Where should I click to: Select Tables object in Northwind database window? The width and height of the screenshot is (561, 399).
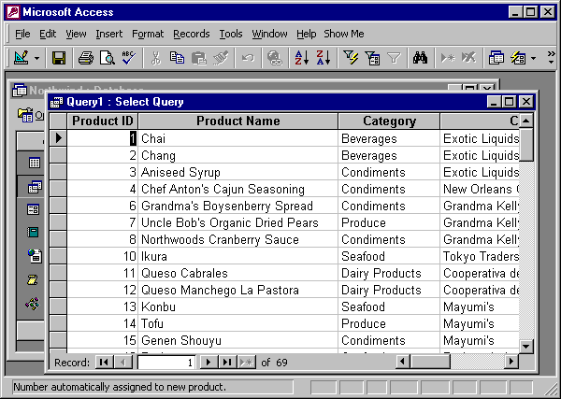pyautogui.click(x=35, y=163)
